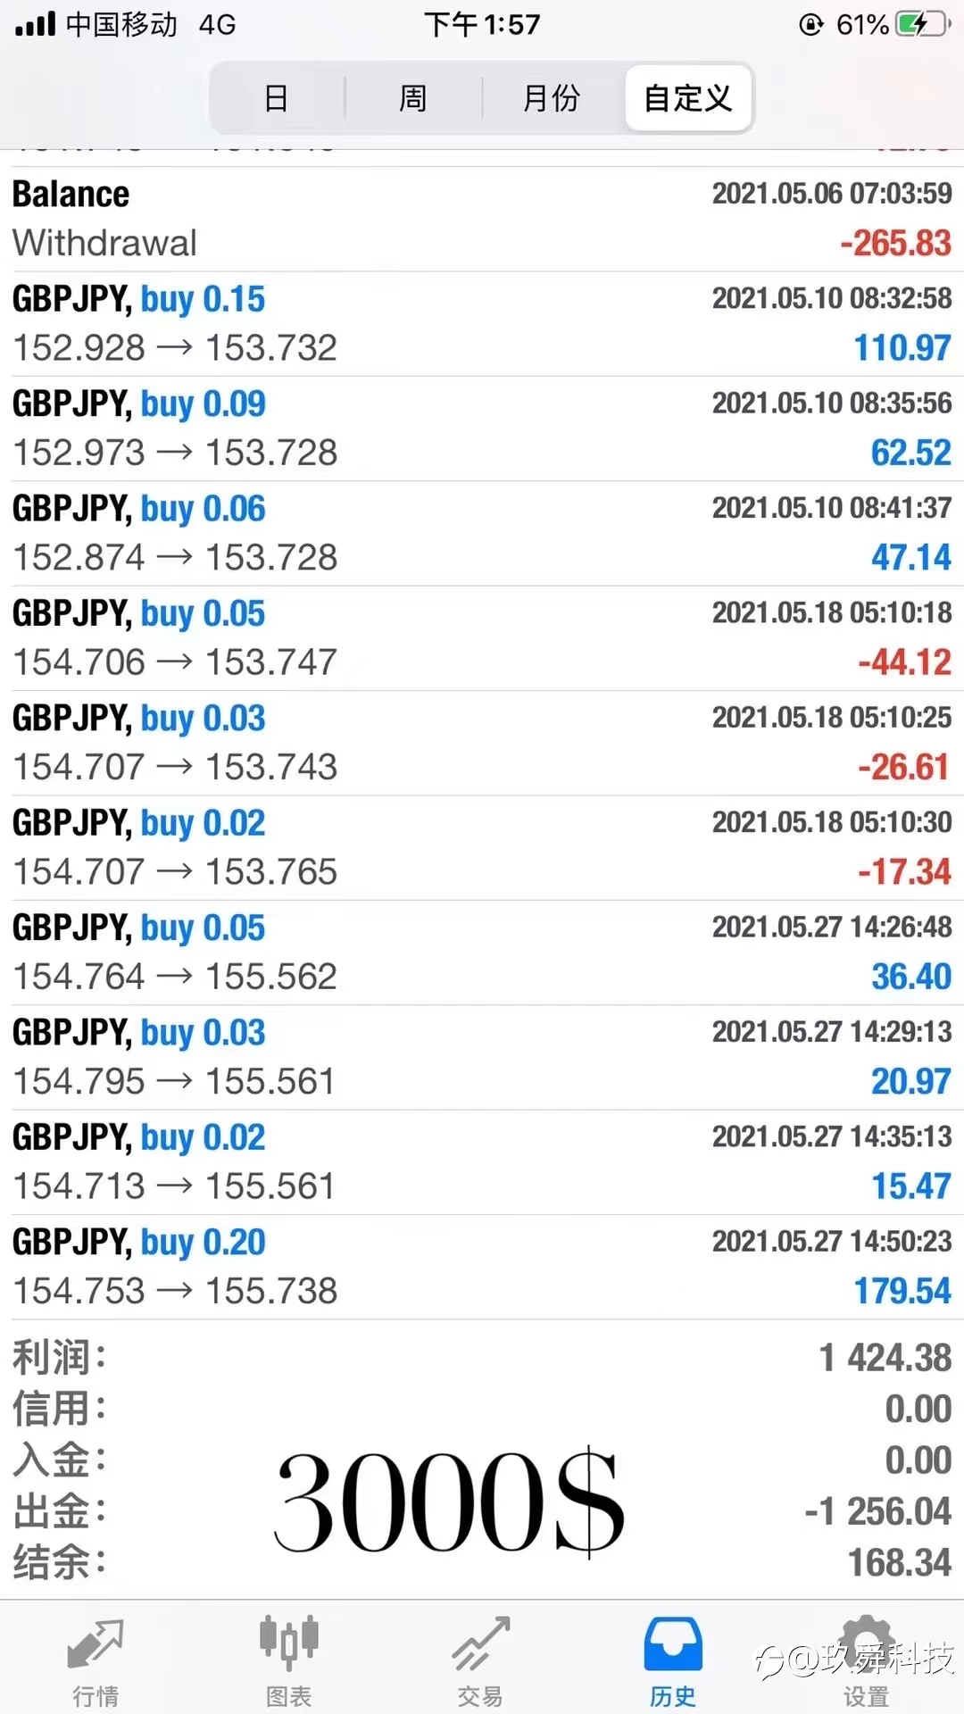Select the trade with loss -44.12
964x1714 pixels.
[482, 638]
